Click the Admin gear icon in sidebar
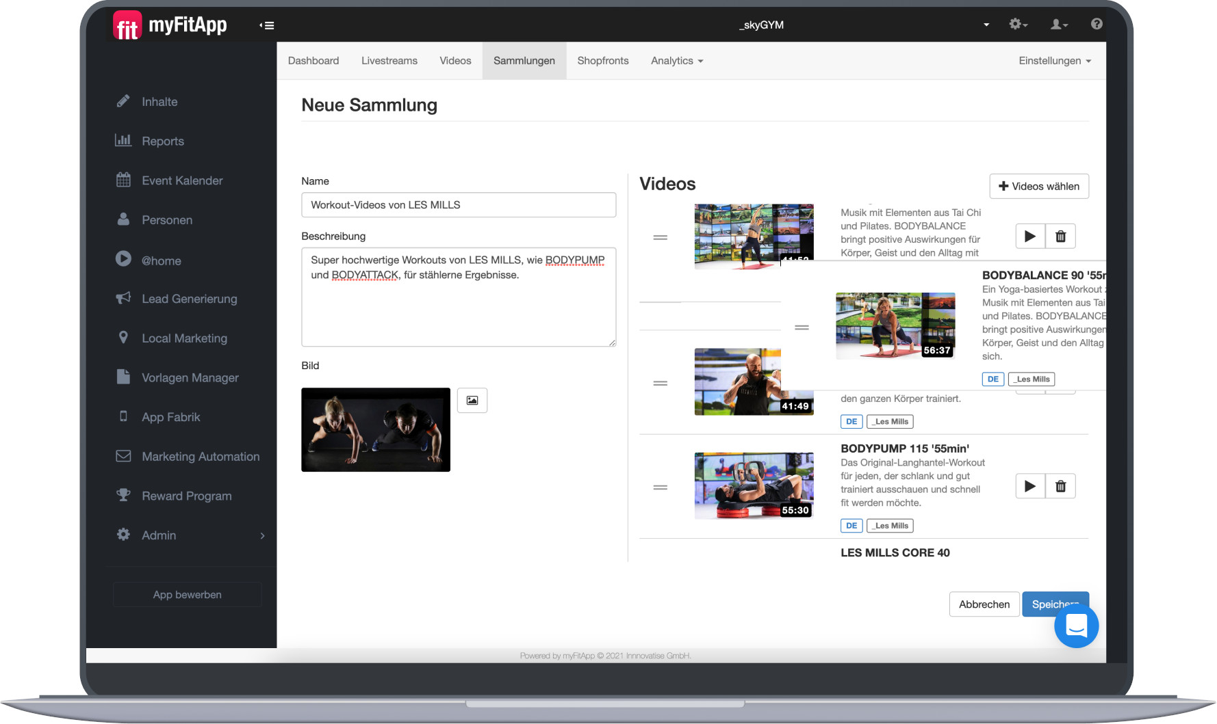1217x724 pixels. point(123,535)
